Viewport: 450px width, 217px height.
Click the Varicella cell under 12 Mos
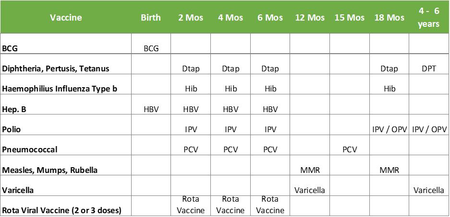pos(310,190)
